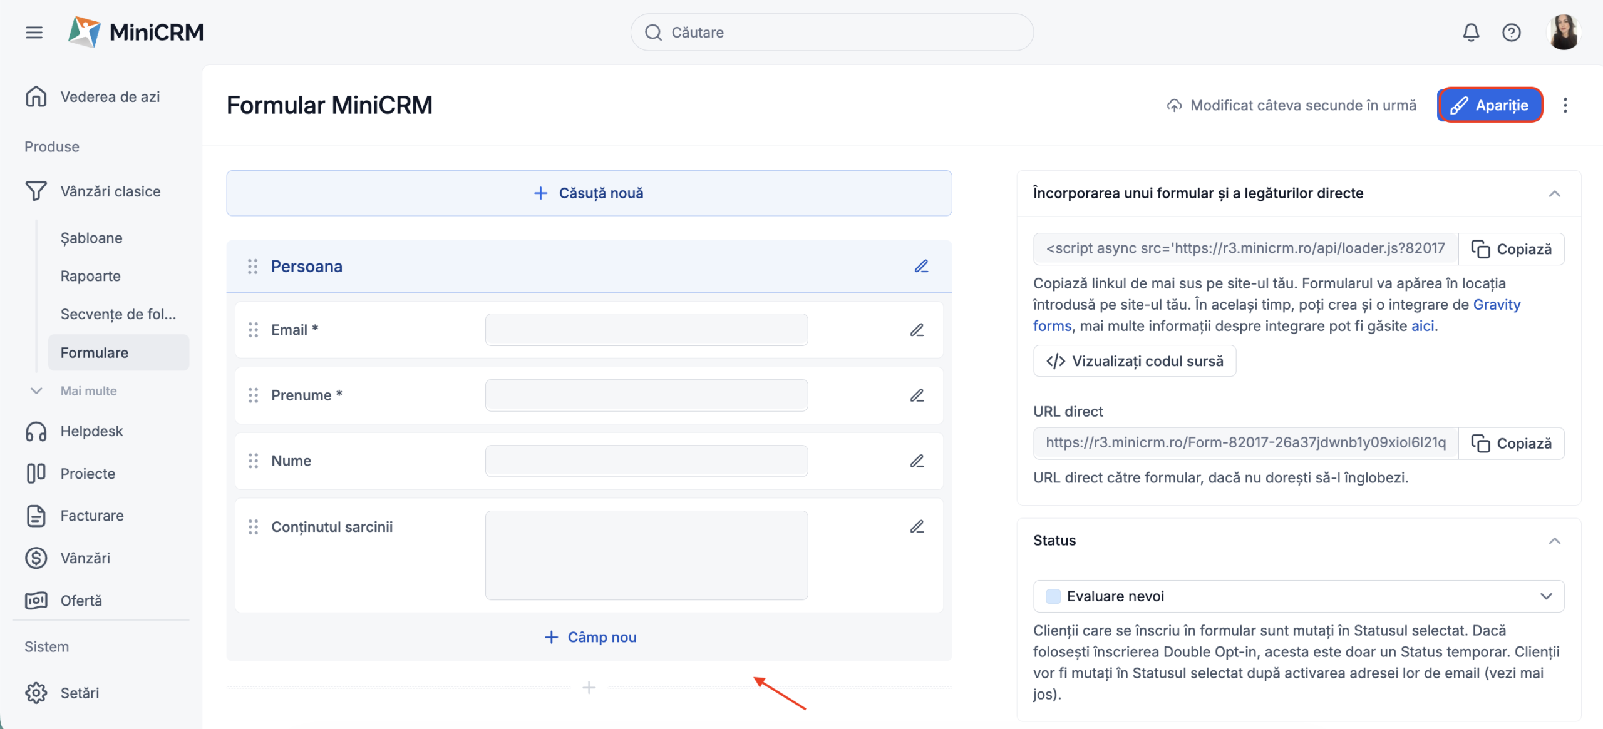This screenshot has width=1603, height=729.
Task: Edit the Persoana section with pencil icon
Action: (x=921, y=267)
